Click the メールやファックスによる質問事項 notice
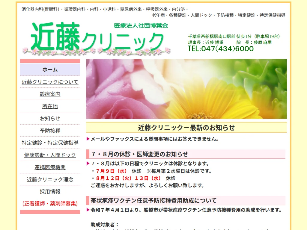The height and width of the screenshot is (230, 307). (x=155, y=139)
